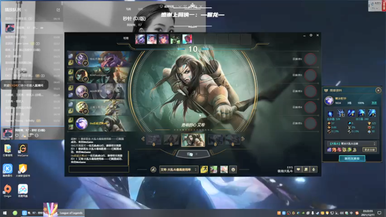Click the chat bubble button bottom right
This screenshot has width=386, height=217.
(x=298, y=169)
